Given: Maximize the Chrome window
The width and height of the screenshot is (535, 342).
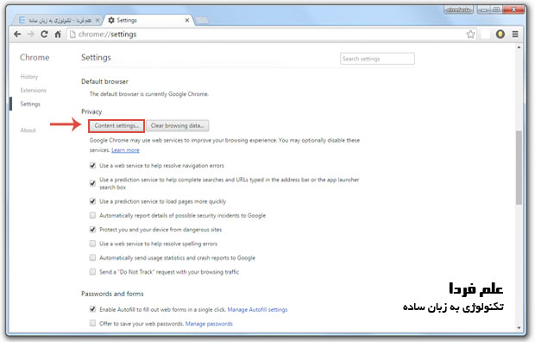Looking at the screenshot, I should click(x=496, y=9).
